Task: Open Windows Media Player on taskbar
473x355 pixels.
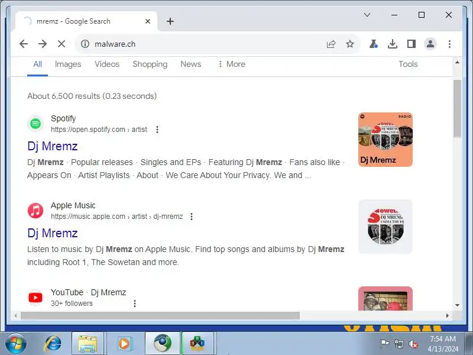Action: tap(124, 344)
